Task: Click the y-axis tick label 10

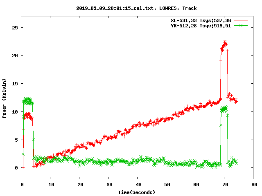Action: [x=15, y=111]
